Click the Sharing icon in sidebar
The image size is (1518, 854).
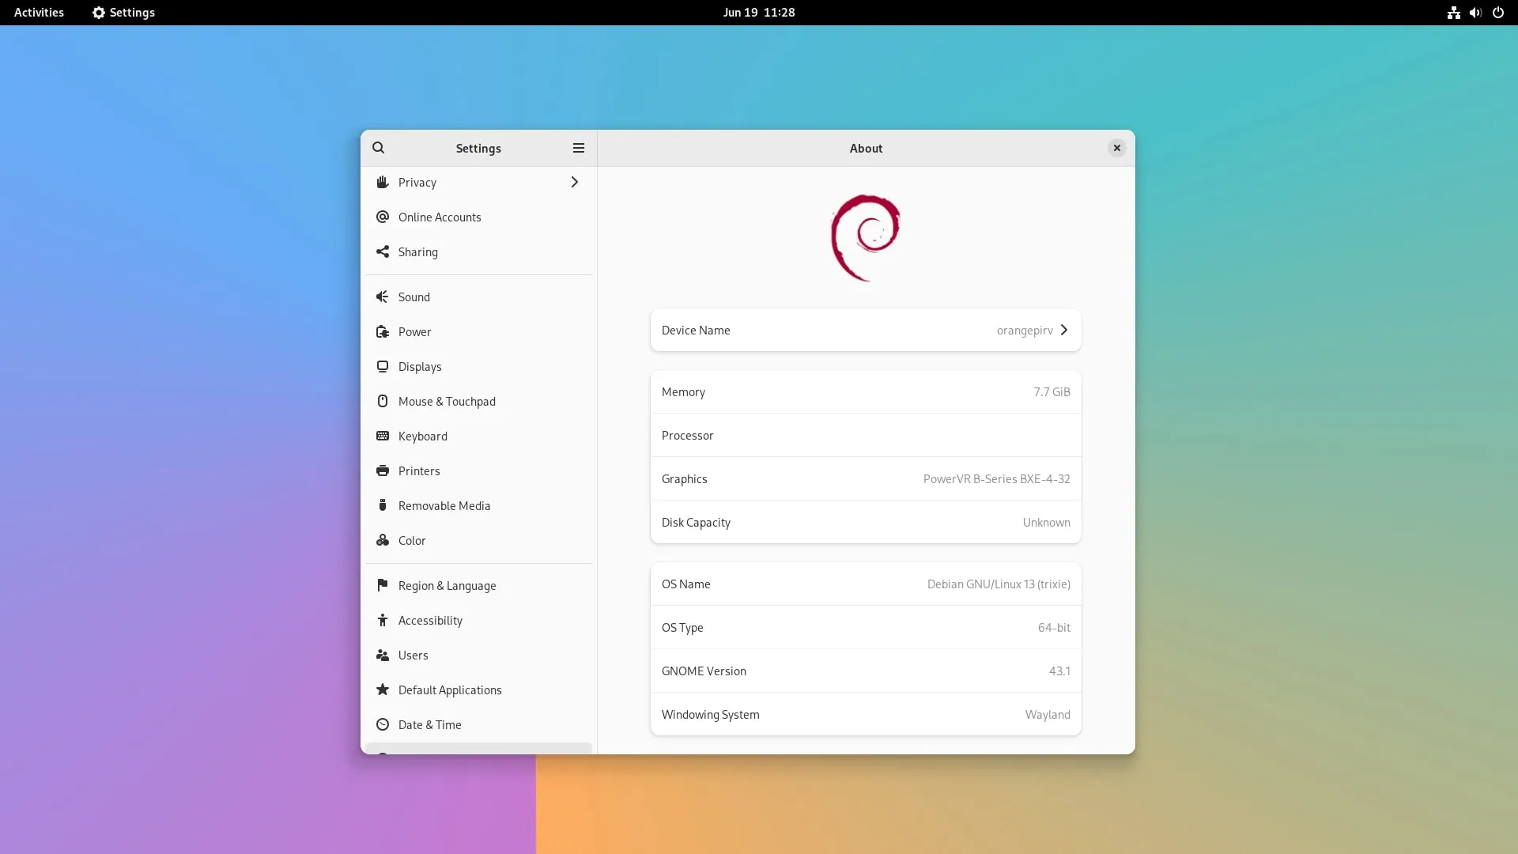pyautogui.click(x=383, y=251)
